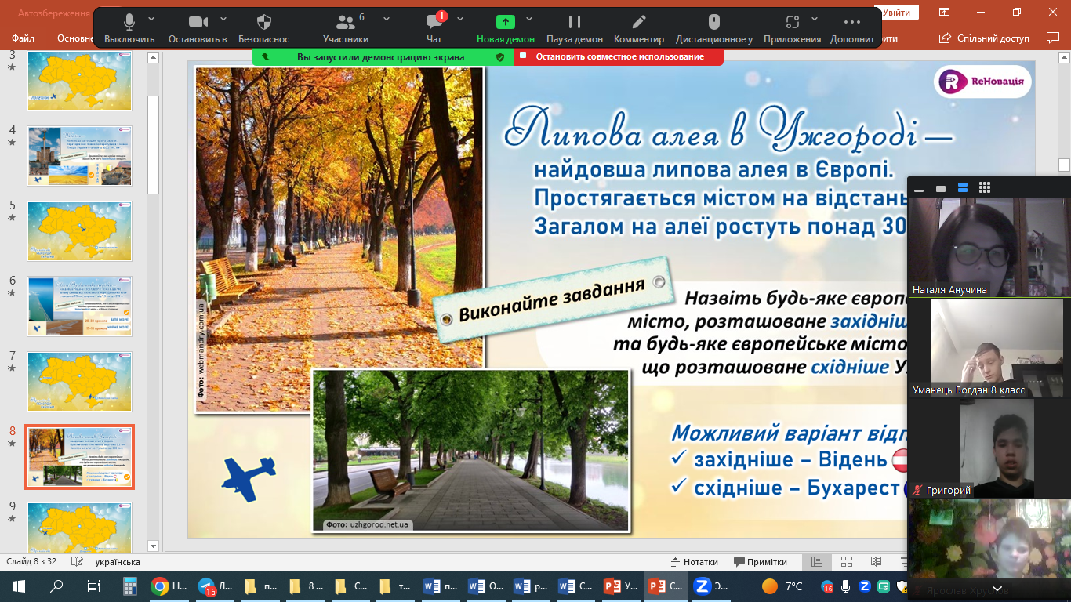Viewport: 1071px width, 602px height.
Task: Expand video options arrow beside camera
Action: pos(223,19)
